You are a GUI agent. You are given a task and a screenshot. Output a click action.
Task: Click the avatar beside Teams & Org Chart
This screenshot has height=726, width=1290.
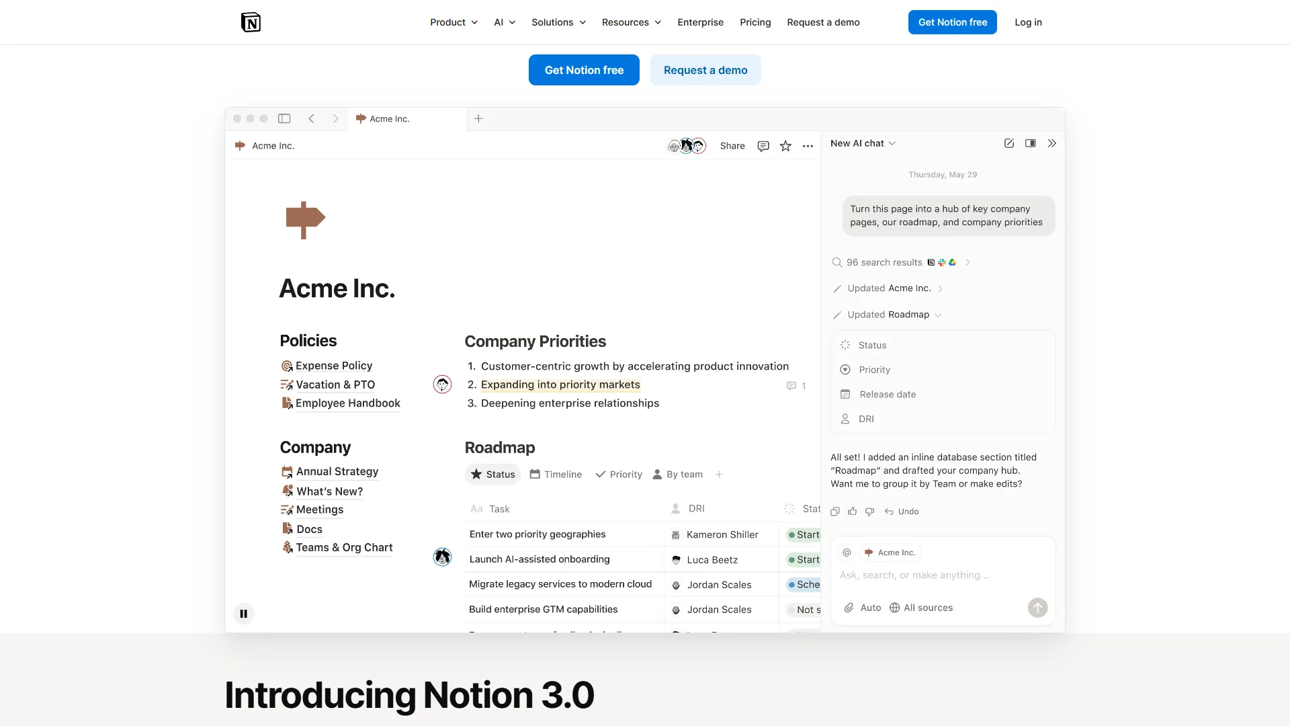pyautogui.click(x=442, y=557)
